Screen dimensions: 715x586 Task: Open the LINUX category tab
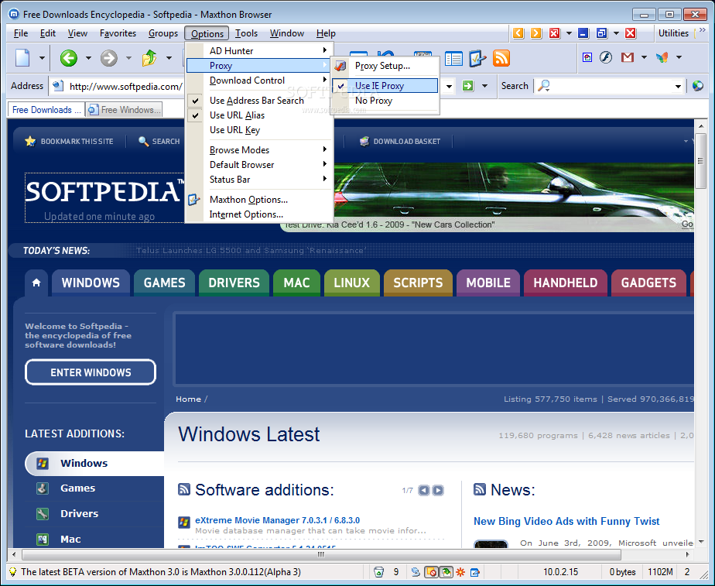click(x=351, y=283)
